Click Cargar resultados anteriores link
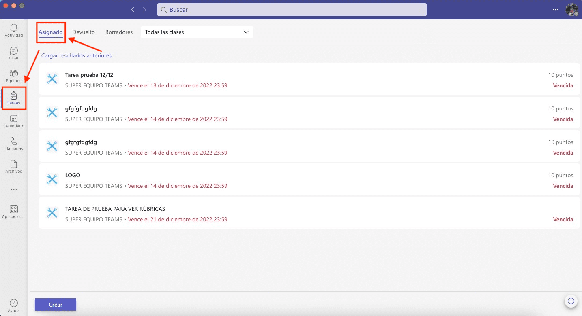The width and height of the screenshot is (582, 316). [76, 55]
